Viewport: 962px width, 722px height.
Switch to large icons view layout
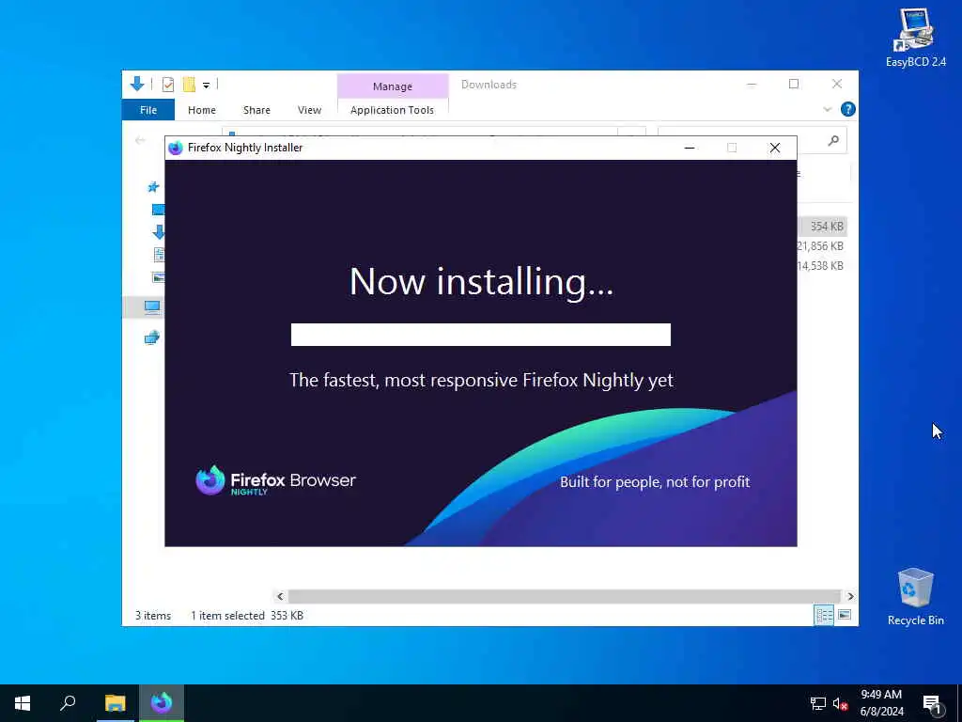(x=845, y=615)
